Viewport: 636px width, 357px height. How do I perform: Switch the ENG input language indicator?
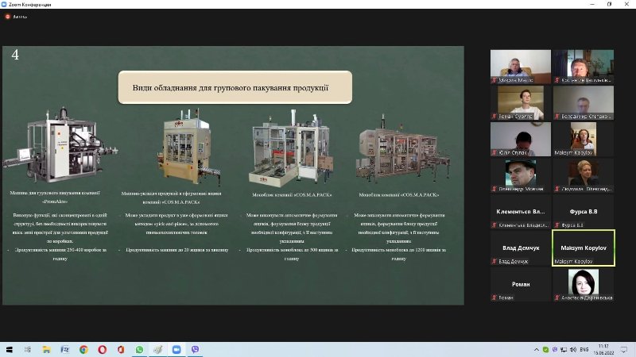(584, 349)
